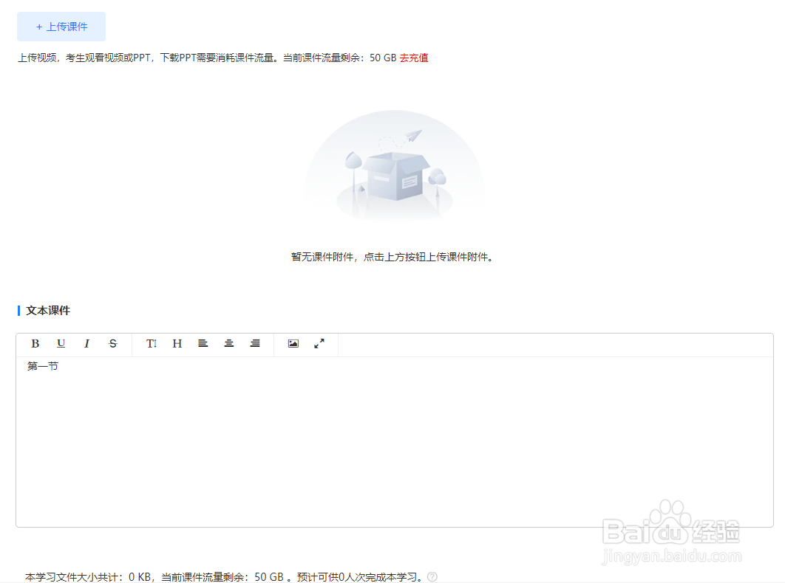The width and height of the screenshot is (785, 583).
Task: Toggle underline formatting
Action: pos(61,343)
